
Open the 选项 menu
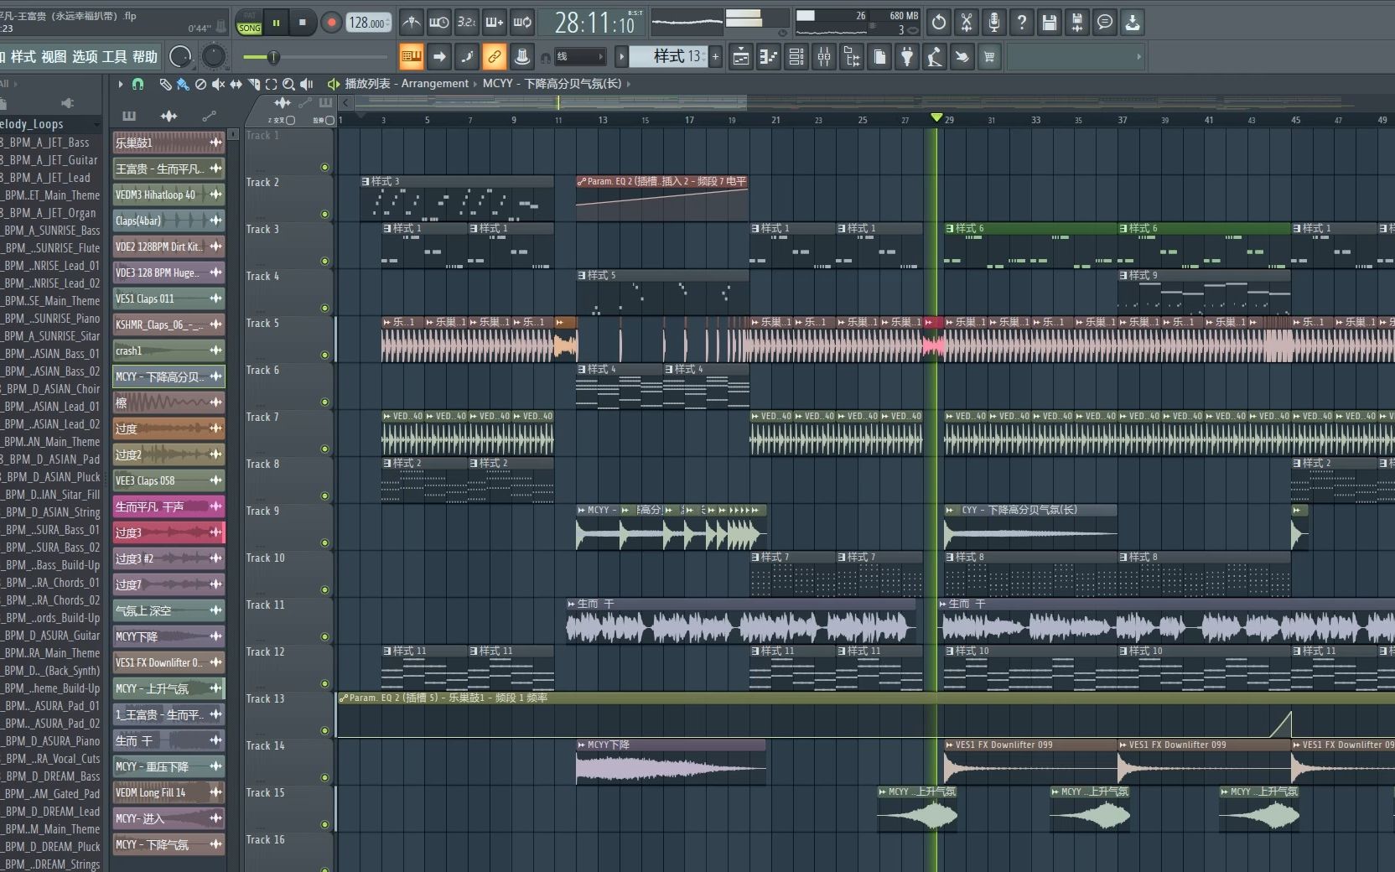click(x=85, y=57)
